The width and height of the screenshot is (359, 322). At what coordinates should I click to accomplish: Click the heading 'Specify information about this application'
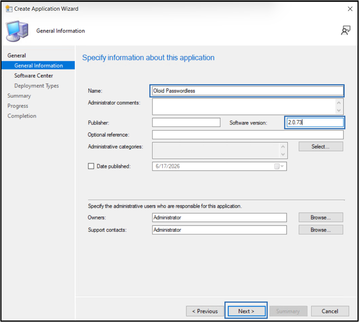(148, 58)
